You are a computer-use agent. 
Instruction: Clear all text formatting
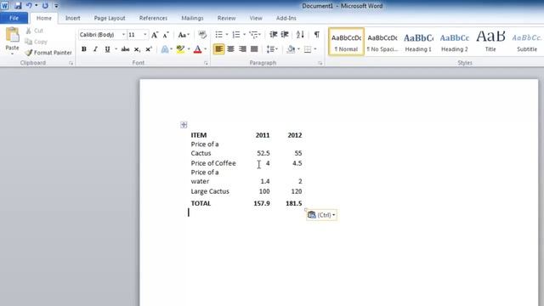[x=202, y=35]
